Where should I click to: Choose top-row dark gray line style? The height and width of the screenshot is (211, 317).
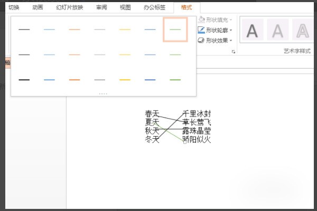click(x=24, y=30)
